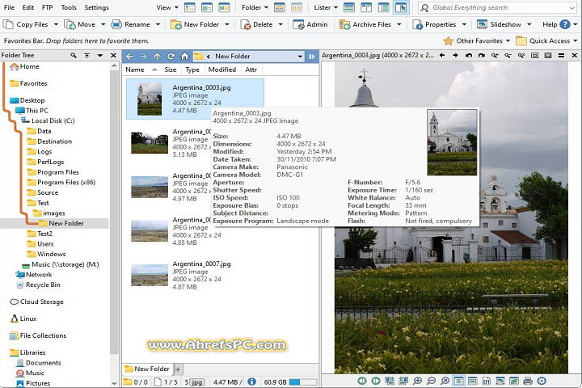Click the Admin toolbar button

pos(310,24)
